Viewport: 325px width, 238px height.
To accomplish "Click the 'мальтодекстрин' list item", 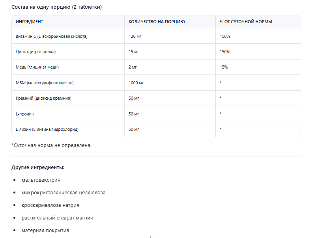I will (41, 180).
